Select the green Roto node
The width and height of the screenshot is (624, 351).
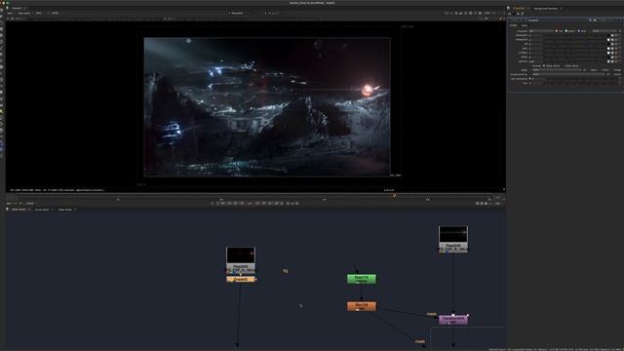pyautogui.click(x=362, y=279)
